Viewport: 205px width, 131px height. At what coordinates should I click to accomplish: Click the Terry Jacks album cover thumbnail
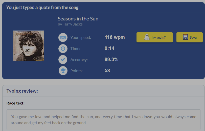[29, 46]
